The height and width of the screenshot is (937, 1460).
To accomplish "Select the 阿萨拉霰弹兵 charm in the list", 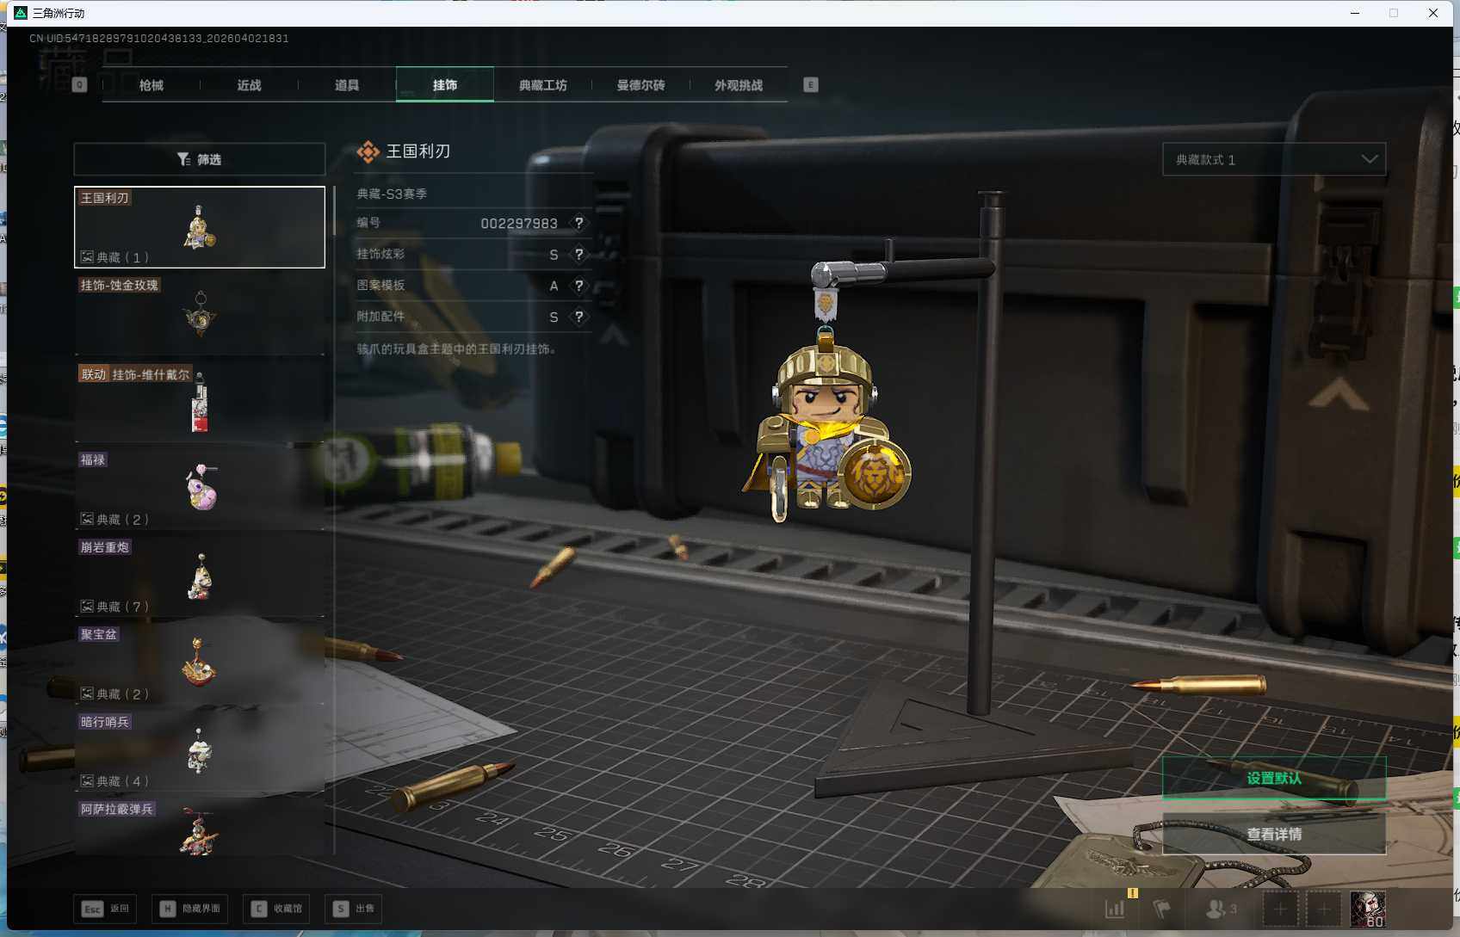I will [200, 827].
